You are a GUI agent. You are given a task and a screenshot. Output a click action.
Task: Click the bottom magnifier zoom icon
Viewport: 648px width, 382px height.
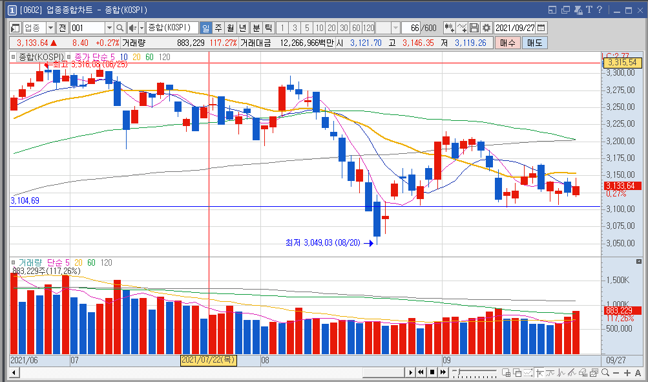[x=605, y=372]
